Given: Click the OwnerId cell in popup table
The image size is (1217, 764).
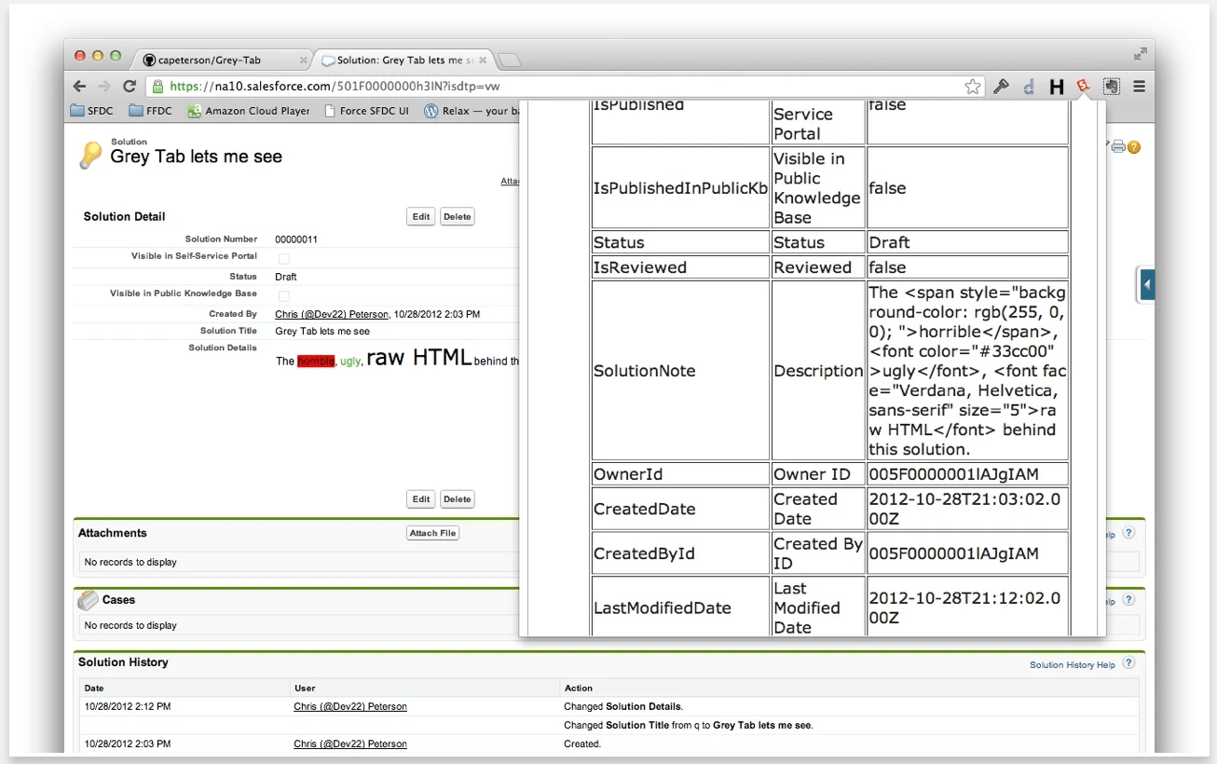Looking at the screenshot, I should [680, 474].
